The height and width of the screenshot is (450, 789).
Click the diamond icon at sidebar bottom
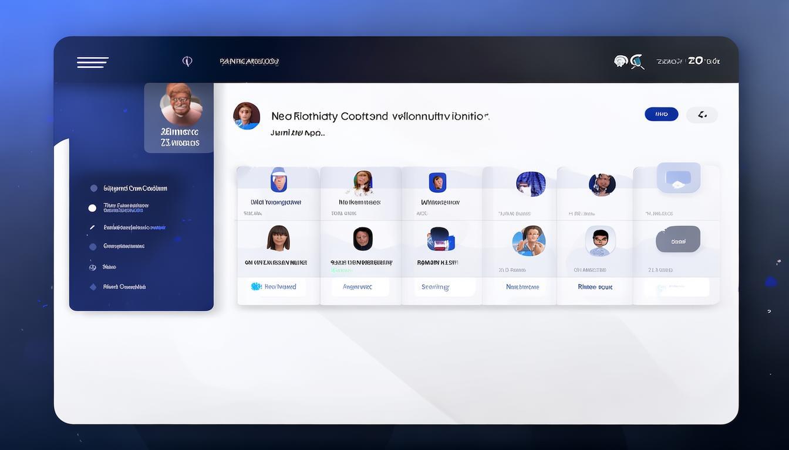(92, 287)
